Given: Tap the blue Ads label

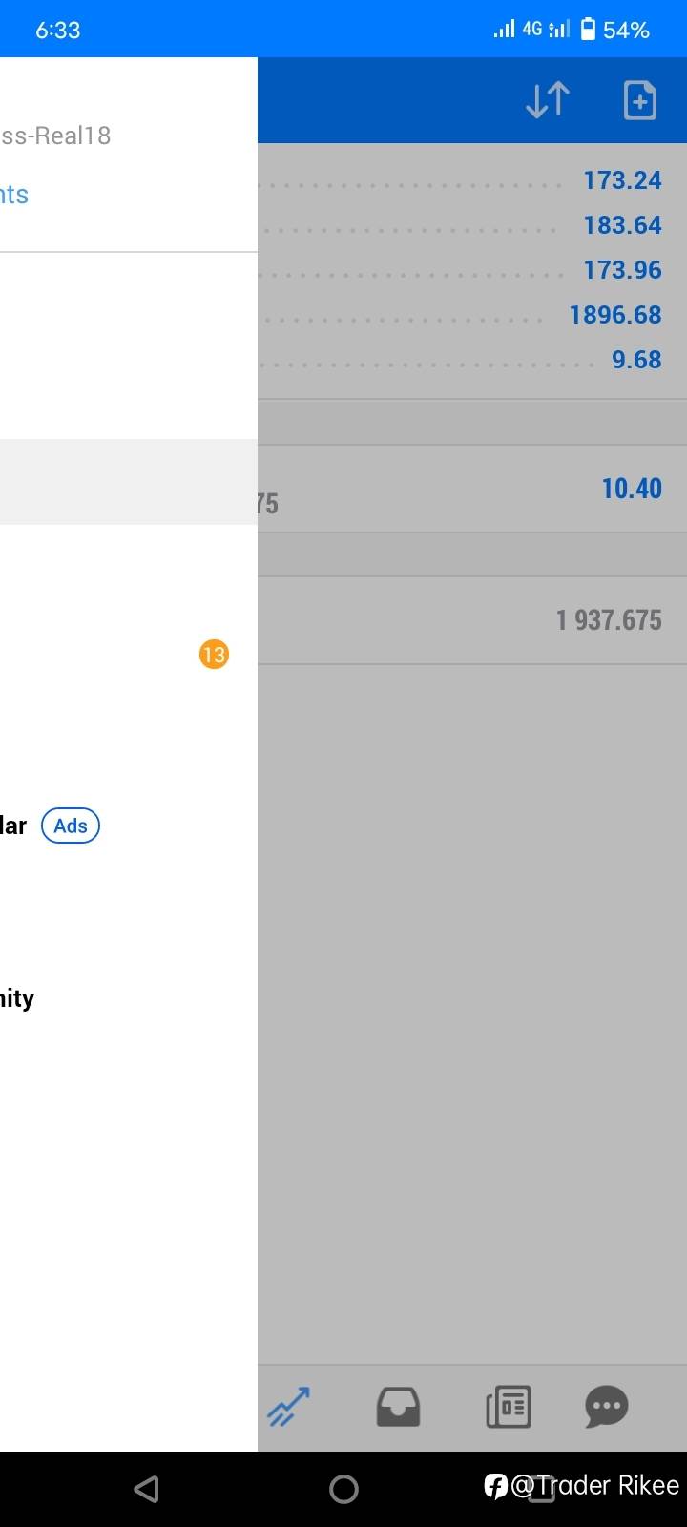Looking at the screenshot, I should coord(71,826).
